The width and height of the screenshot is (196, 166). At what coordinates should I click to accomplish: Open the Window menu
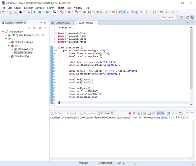click(78, 8)
